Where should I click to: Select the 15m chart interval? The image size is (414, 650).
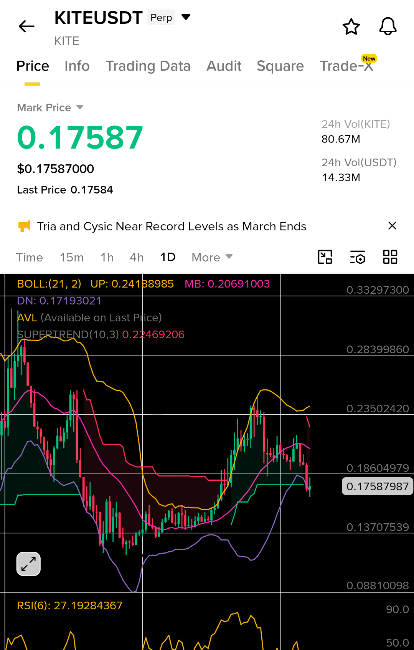click(x=72, y=257)
